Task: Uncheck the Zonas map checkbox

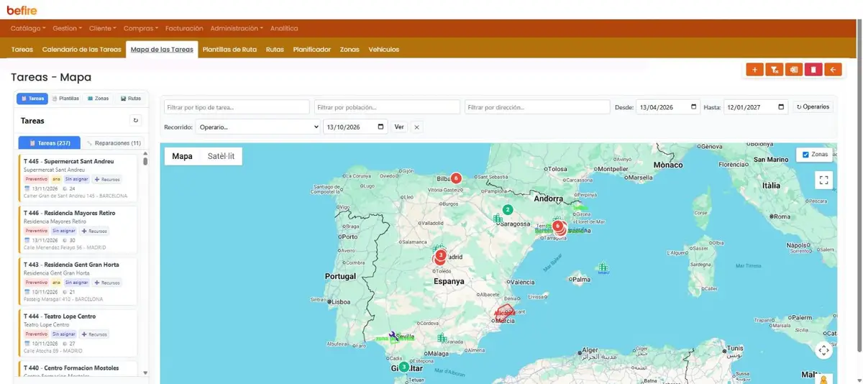Action: (805, 155)
